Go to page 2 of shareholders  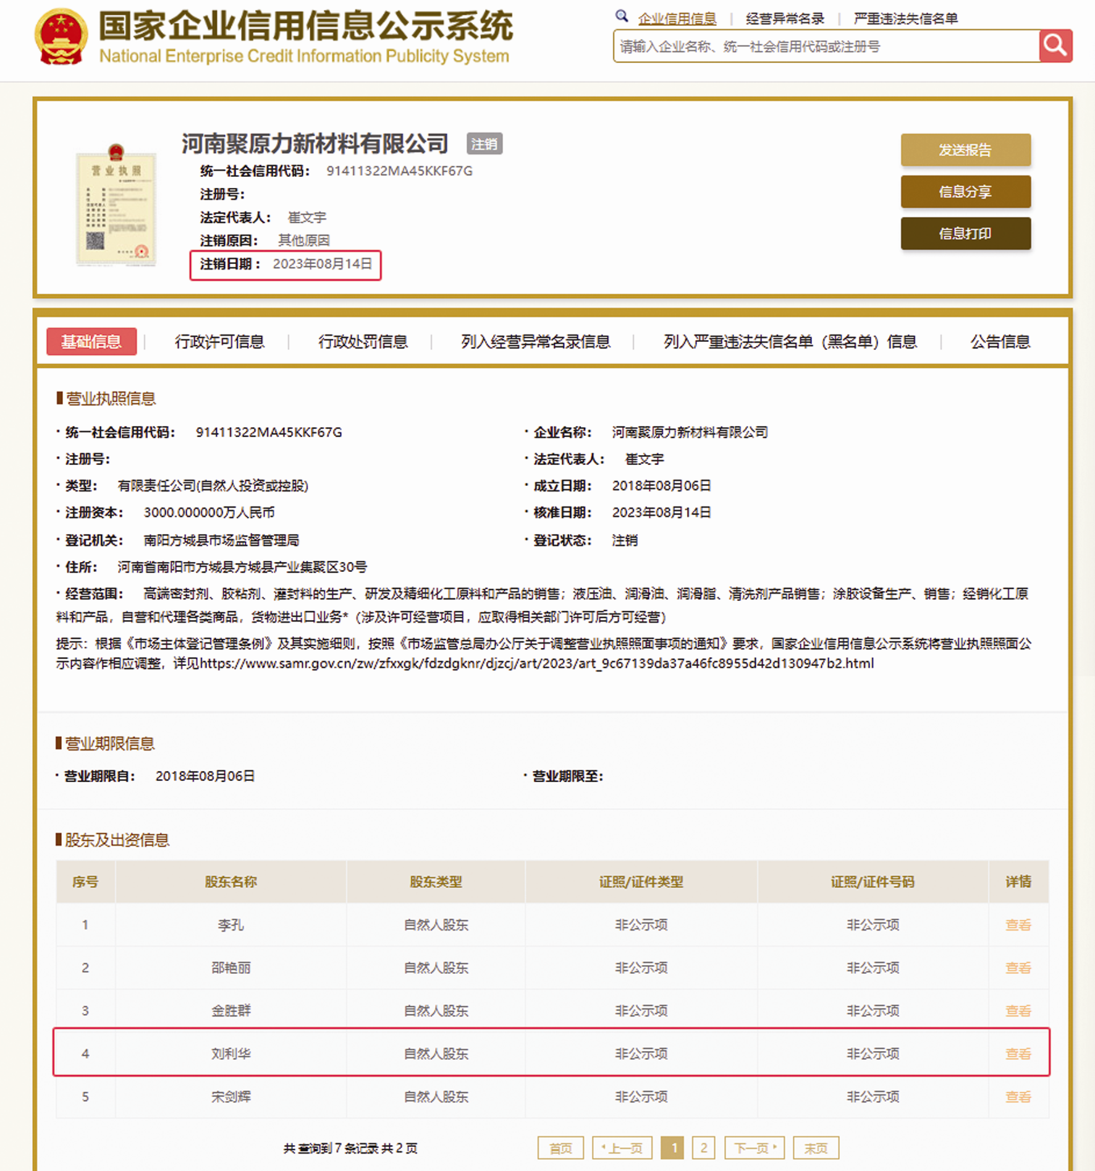pos(703,1148)
